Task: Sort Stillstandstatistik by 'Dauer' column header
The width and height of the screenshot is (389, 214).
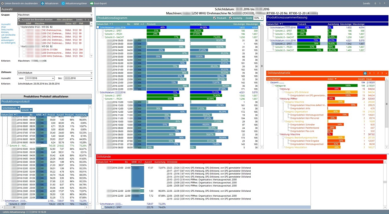Action: click(x=370, y=79)
